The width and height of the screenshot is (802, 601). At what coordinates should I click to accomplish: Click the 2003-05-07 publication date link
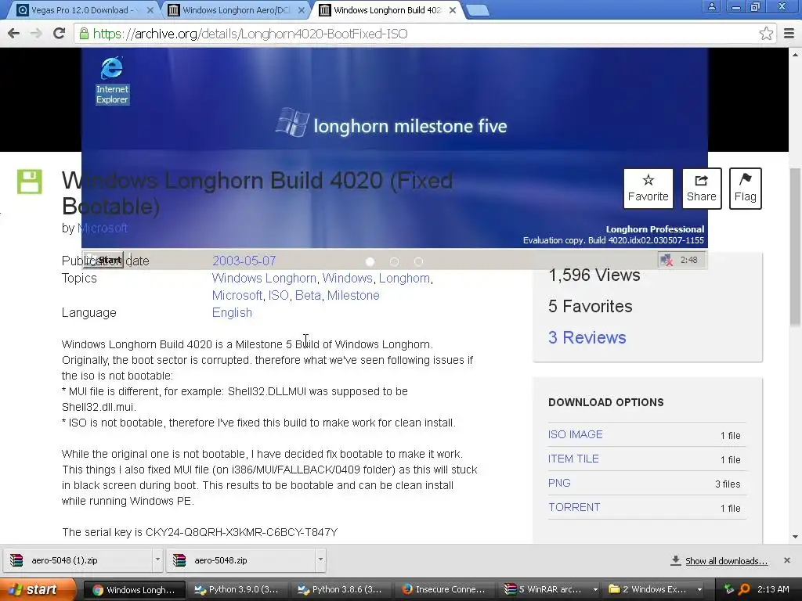click(244, 261)
